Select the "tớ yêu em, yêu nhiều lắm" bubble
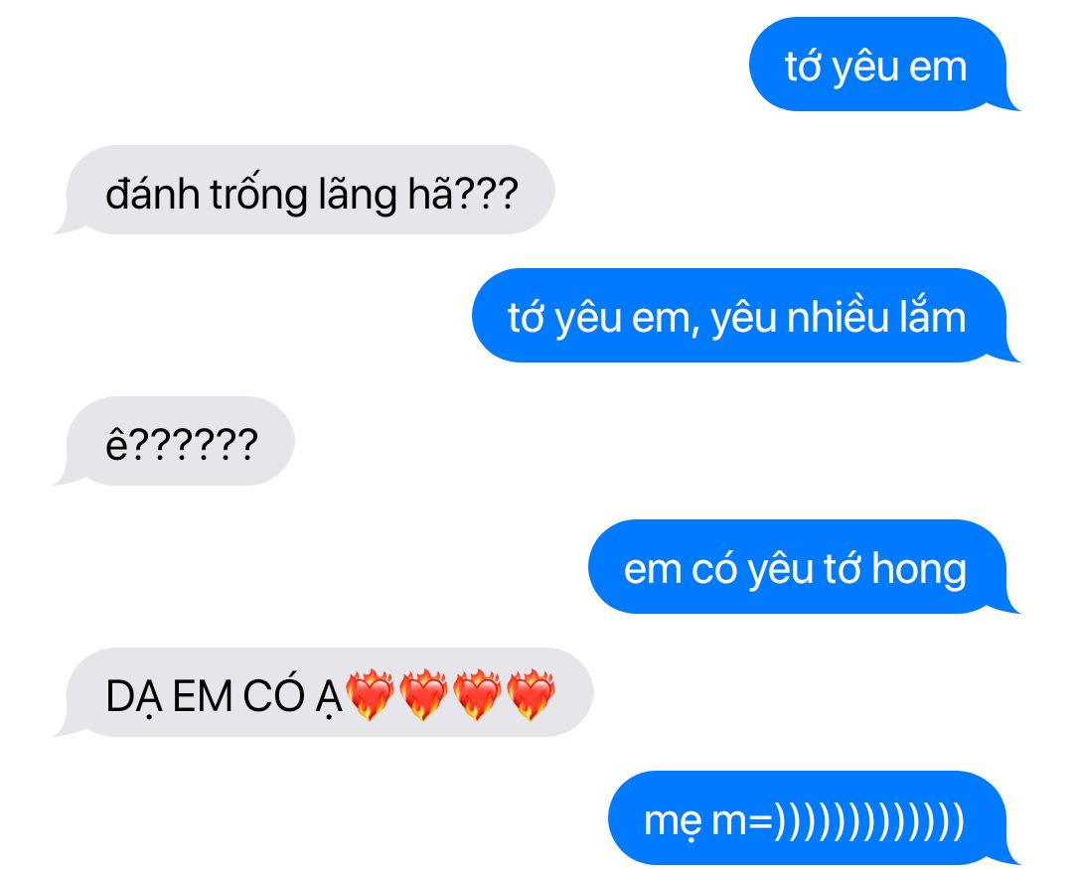 click(744, 316)
